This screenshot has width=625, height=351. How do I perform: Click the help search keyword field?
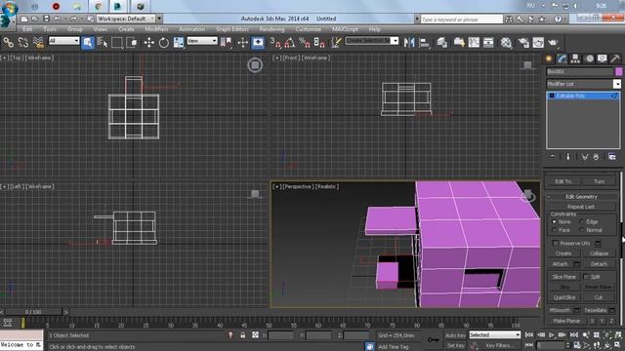point(462,19)
